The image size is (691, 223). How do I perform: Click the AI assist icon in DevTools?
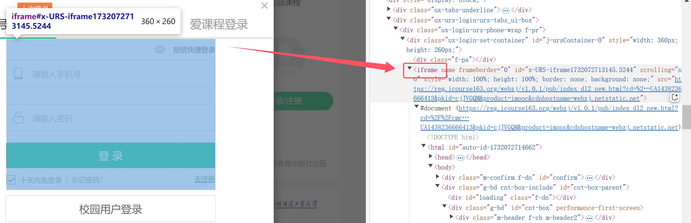pos(675,97)
